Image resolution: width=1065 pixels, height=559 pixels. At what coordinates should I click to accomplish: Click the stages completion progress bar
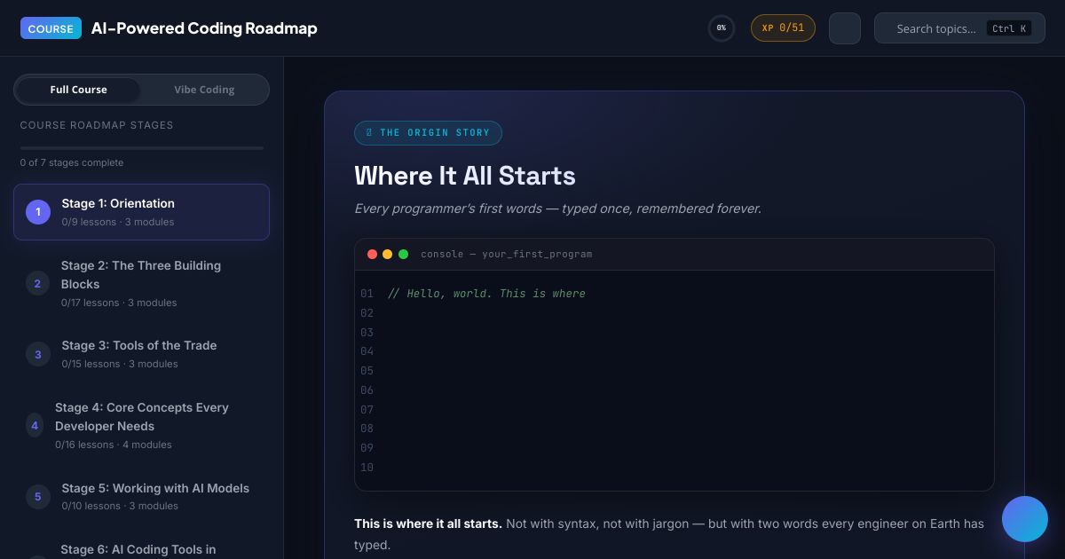click(142, 148)
